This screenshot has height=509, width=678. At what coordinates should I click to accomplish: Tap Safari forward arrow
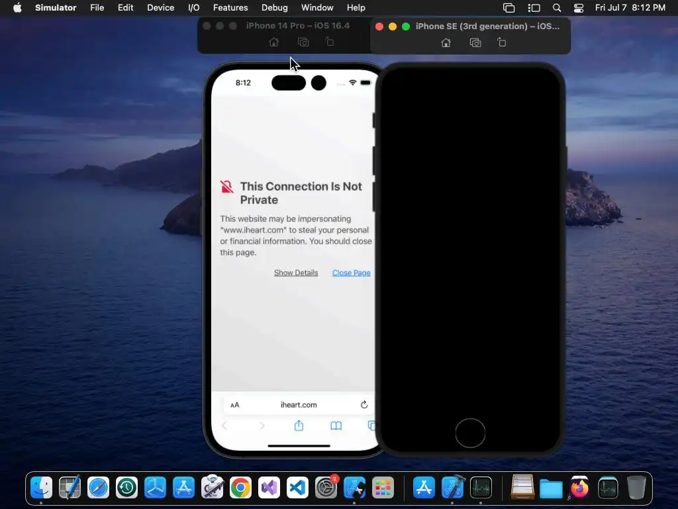point(262,426)
